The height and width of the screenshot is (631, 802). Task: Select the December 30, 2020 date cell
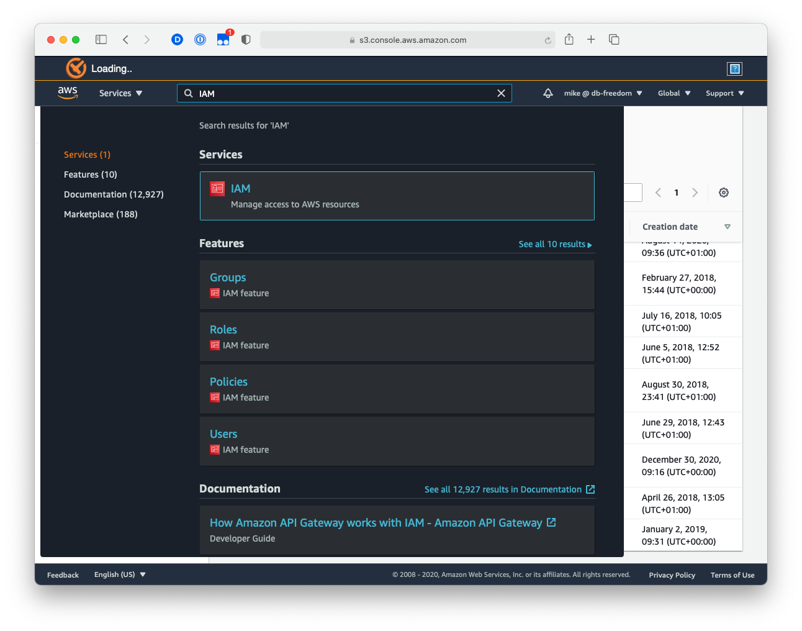pyautogui.click(x=682, y=466)
